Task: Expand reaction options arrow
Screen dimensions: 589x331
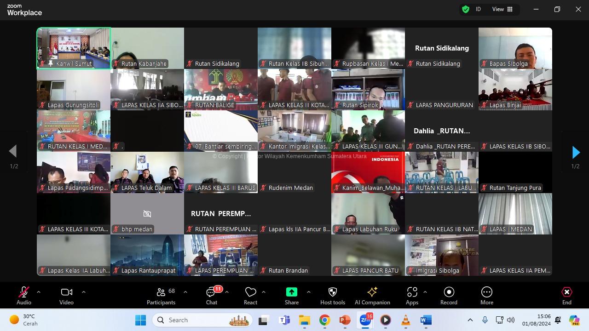Action: (x=263, y=292)
